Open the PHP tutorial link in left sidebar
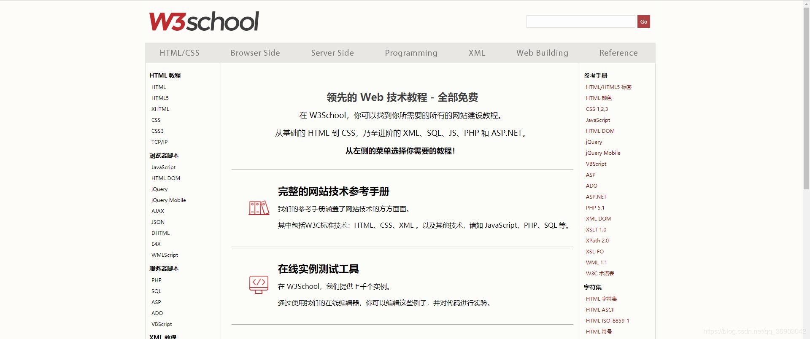 pos(157,280)
